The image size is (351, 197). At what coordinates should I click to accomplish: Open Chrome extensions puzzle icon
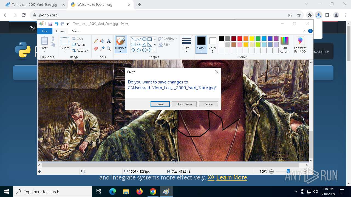[310, 15]
